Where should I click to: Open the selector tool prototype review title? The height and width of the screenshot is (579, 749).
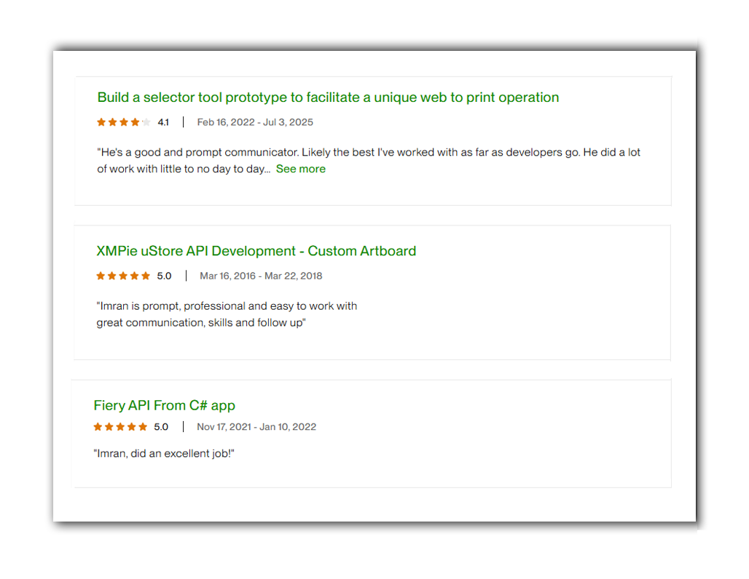[328, 97]
